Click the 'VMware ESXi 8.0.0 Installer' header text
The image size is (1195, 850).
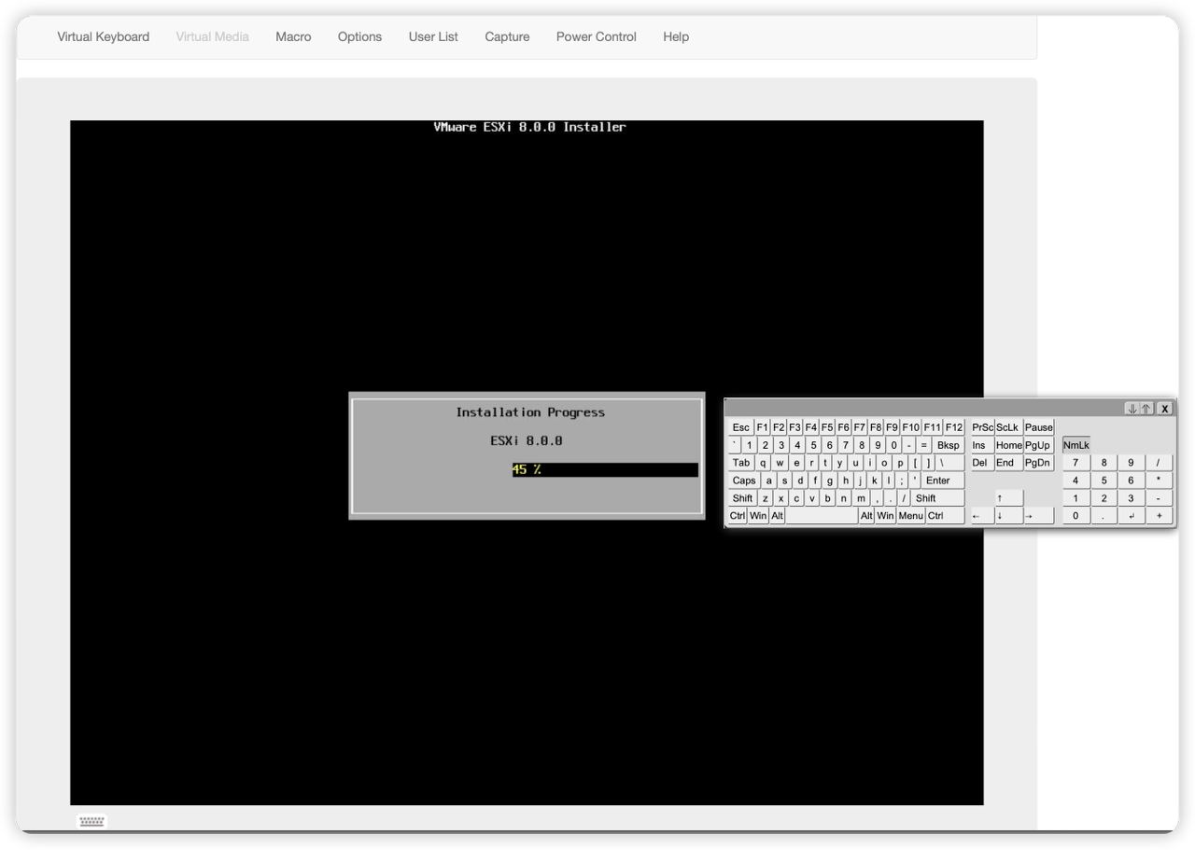coord(529,127)
